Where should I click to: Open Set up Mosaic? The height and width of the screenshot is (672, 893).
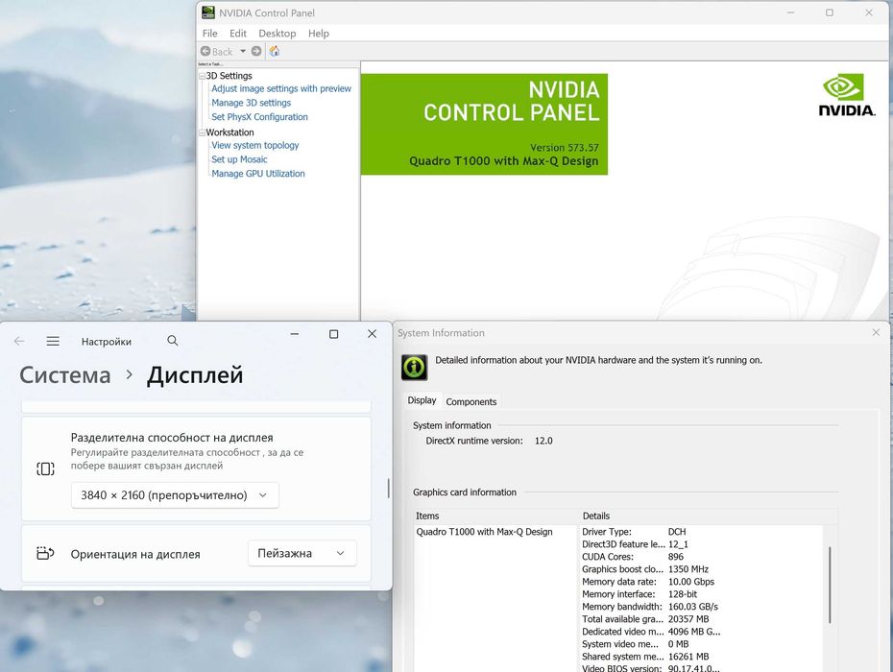coord(239,159)
